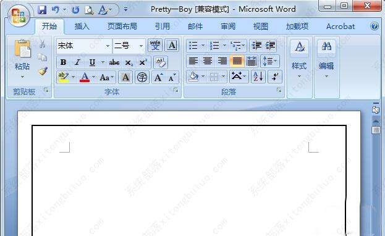Clear formatting with eraser icon

point(161,62)
